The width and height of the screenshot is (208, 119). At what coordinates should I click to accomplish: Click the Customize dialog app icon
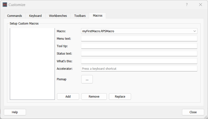[x=5, y=5]
